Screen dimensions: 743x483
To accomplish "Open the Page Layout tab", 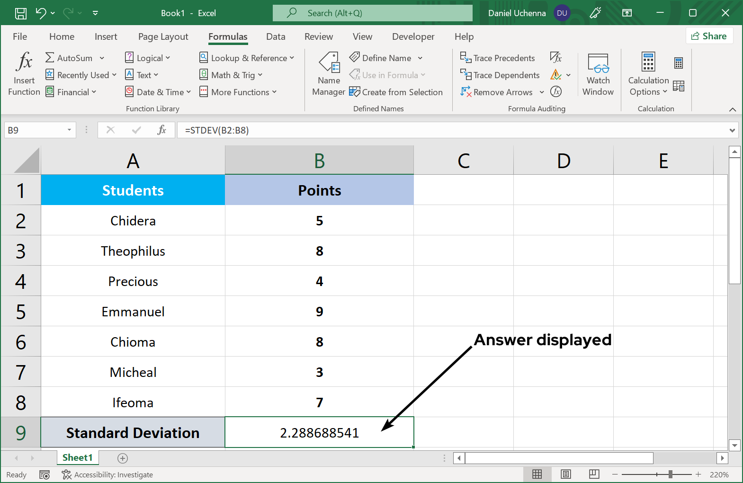I will [163, 36].
